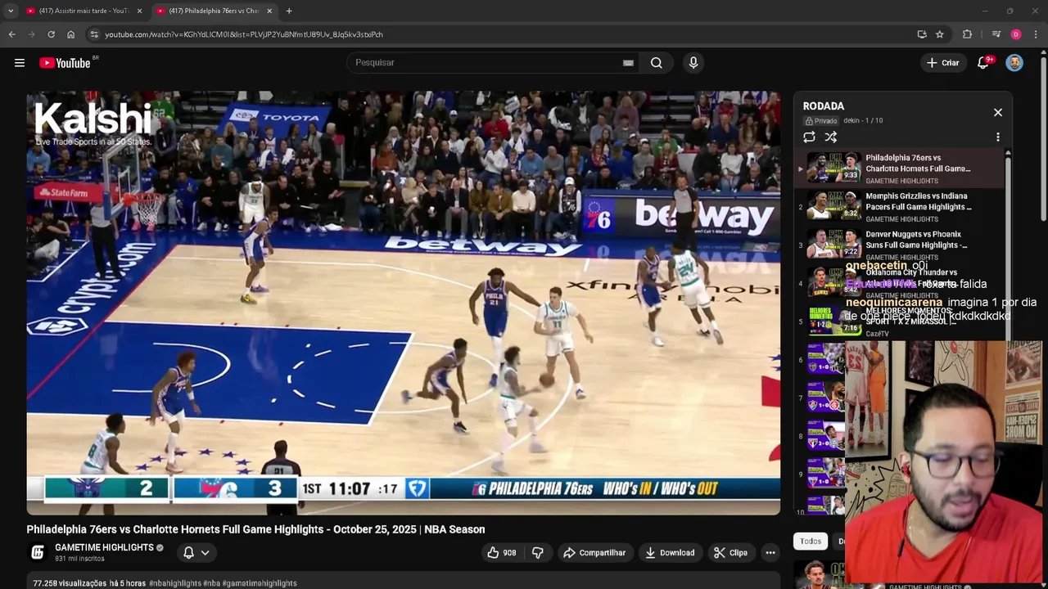Click the video player to pause
The width and height of the screenshot is (1048, 589).
(x=403, y=303)
